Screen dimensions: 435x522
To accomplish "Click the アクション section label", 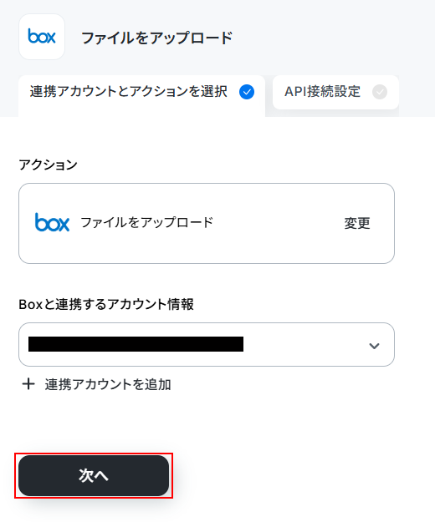I will [x=48, y=165].
